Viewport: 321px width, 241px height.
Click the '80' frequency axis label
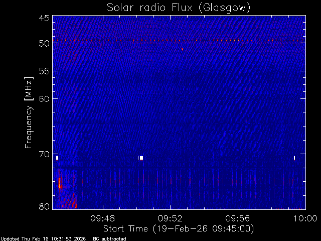(x=44, y=206)
